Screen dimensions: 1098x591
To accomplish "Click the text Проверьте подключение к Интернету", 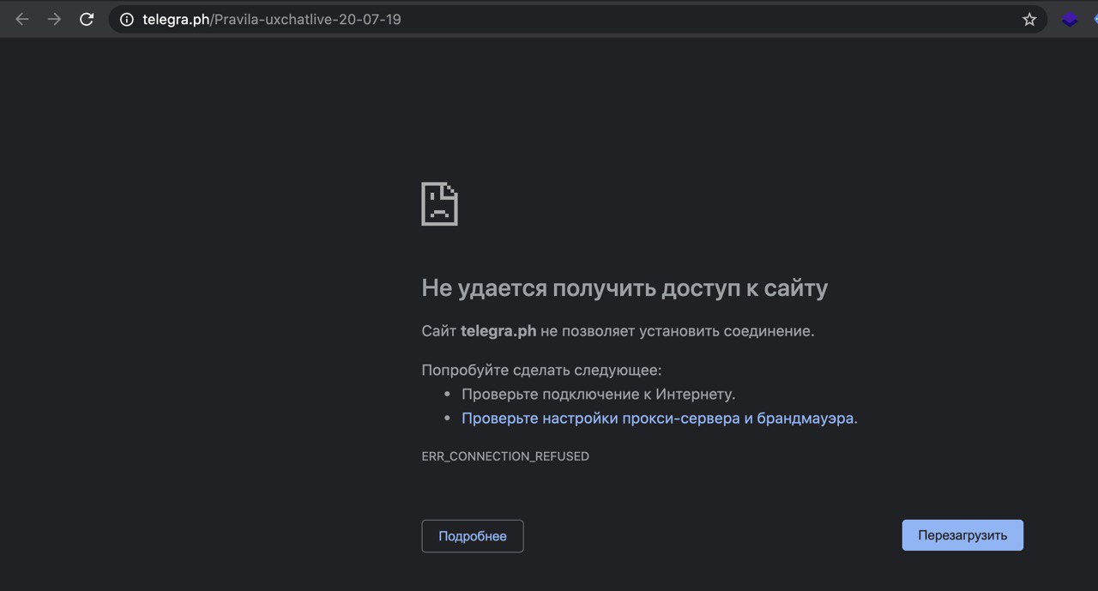I will (599, 395).
